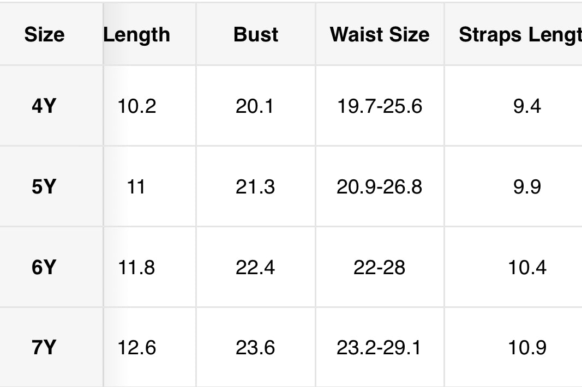The width and height of the screenshot is (582, 387).
Task: Click the 23.6 bust value cell
Action: pyautogui.click(x=256, y=347)
